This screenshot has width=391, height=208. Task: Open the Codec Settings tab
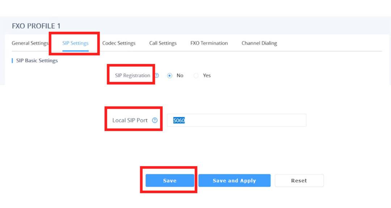[119, 43]
